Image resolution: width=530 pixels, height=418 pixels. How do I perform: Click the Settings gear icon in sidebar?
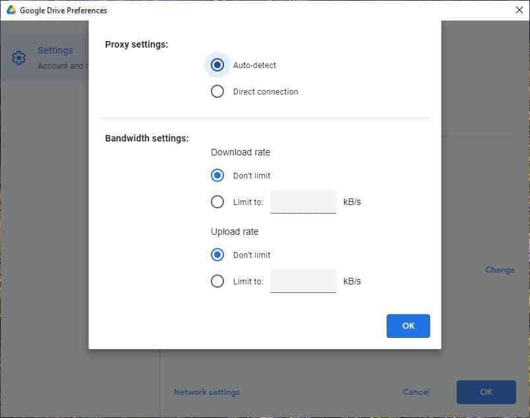pyautogui.click(x=19, y=58)
